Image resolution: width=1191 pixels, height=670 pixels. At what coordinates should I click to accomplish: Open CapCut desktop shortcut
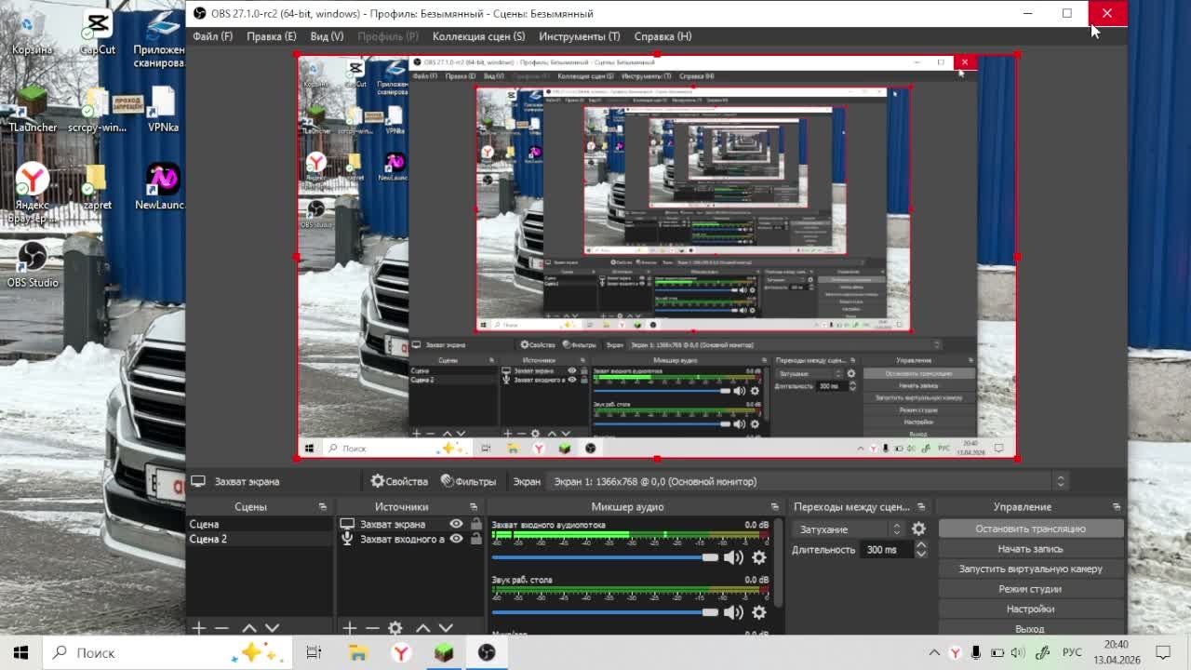(98, 33)
